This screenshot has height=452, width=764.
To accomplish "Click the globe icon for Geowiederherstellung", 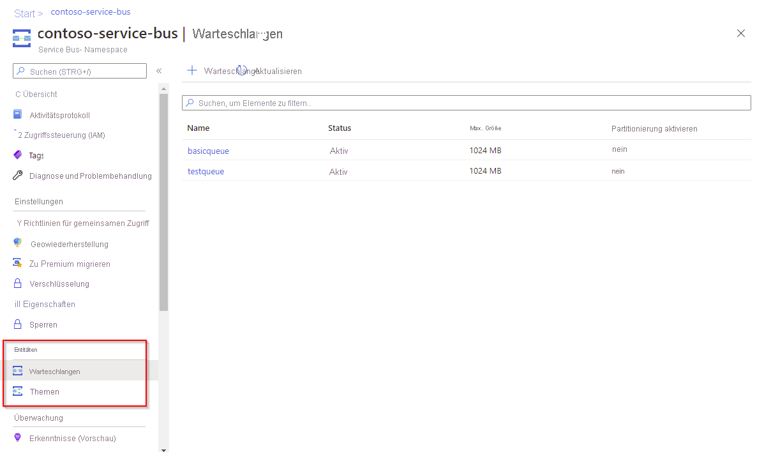I will (17, 243).
